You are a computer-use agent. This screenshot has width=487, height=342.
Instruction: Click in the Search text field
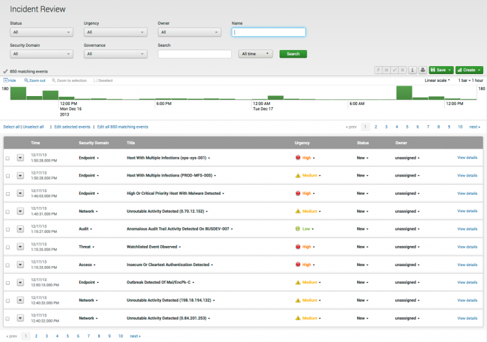pos(195,54)
